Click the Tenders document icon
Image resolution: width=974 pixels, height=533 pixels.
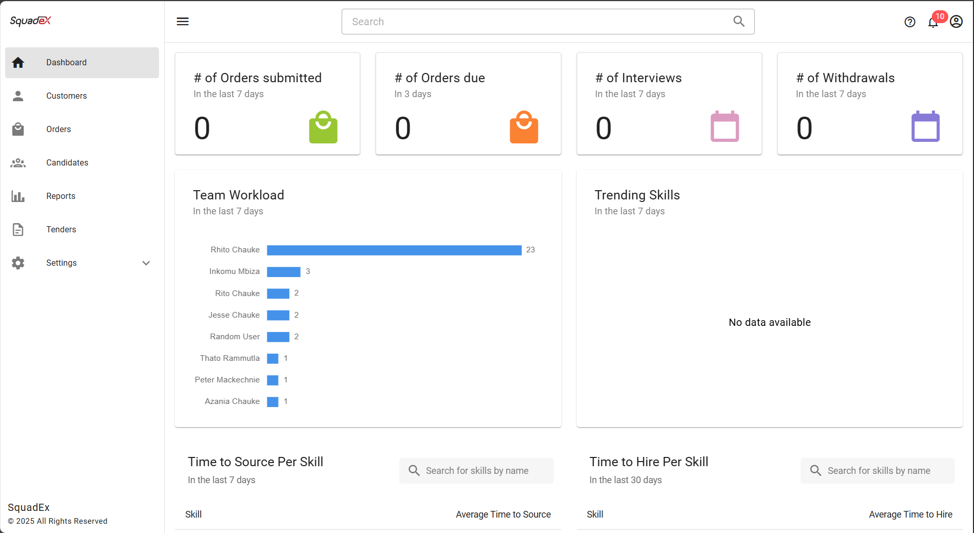click(x=18, y=229)
